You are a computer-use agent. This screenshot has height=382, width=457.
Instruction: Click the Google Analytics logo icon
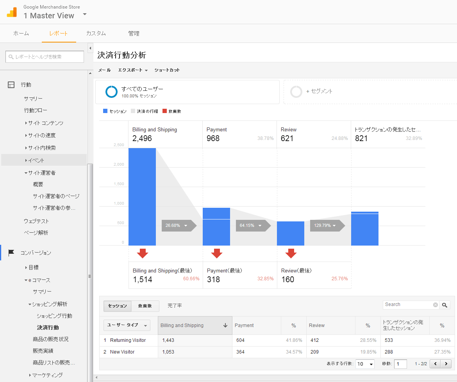pos(12,12)
